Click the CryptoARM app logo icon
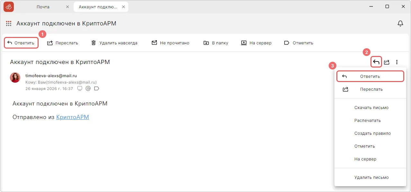 pyautogui.click(x=9, y=7)
